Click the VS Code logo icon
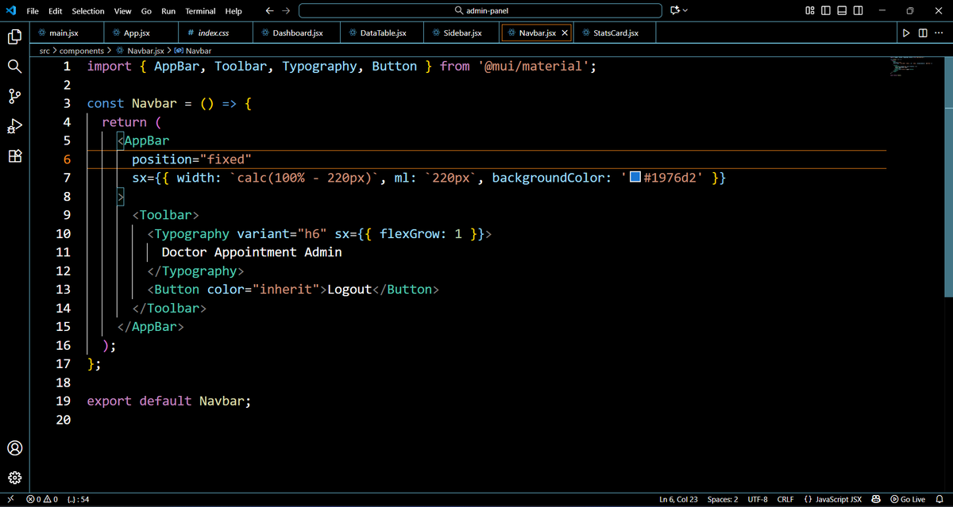Viewport: 953px width, 507px height. click(10, 10)
